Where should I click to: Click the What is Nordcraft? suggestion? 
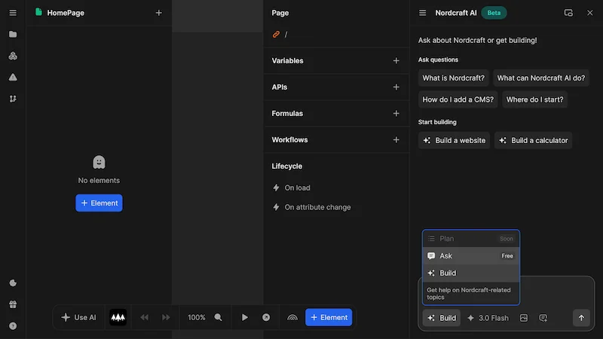pyautogui.click(x=454, y=78)
